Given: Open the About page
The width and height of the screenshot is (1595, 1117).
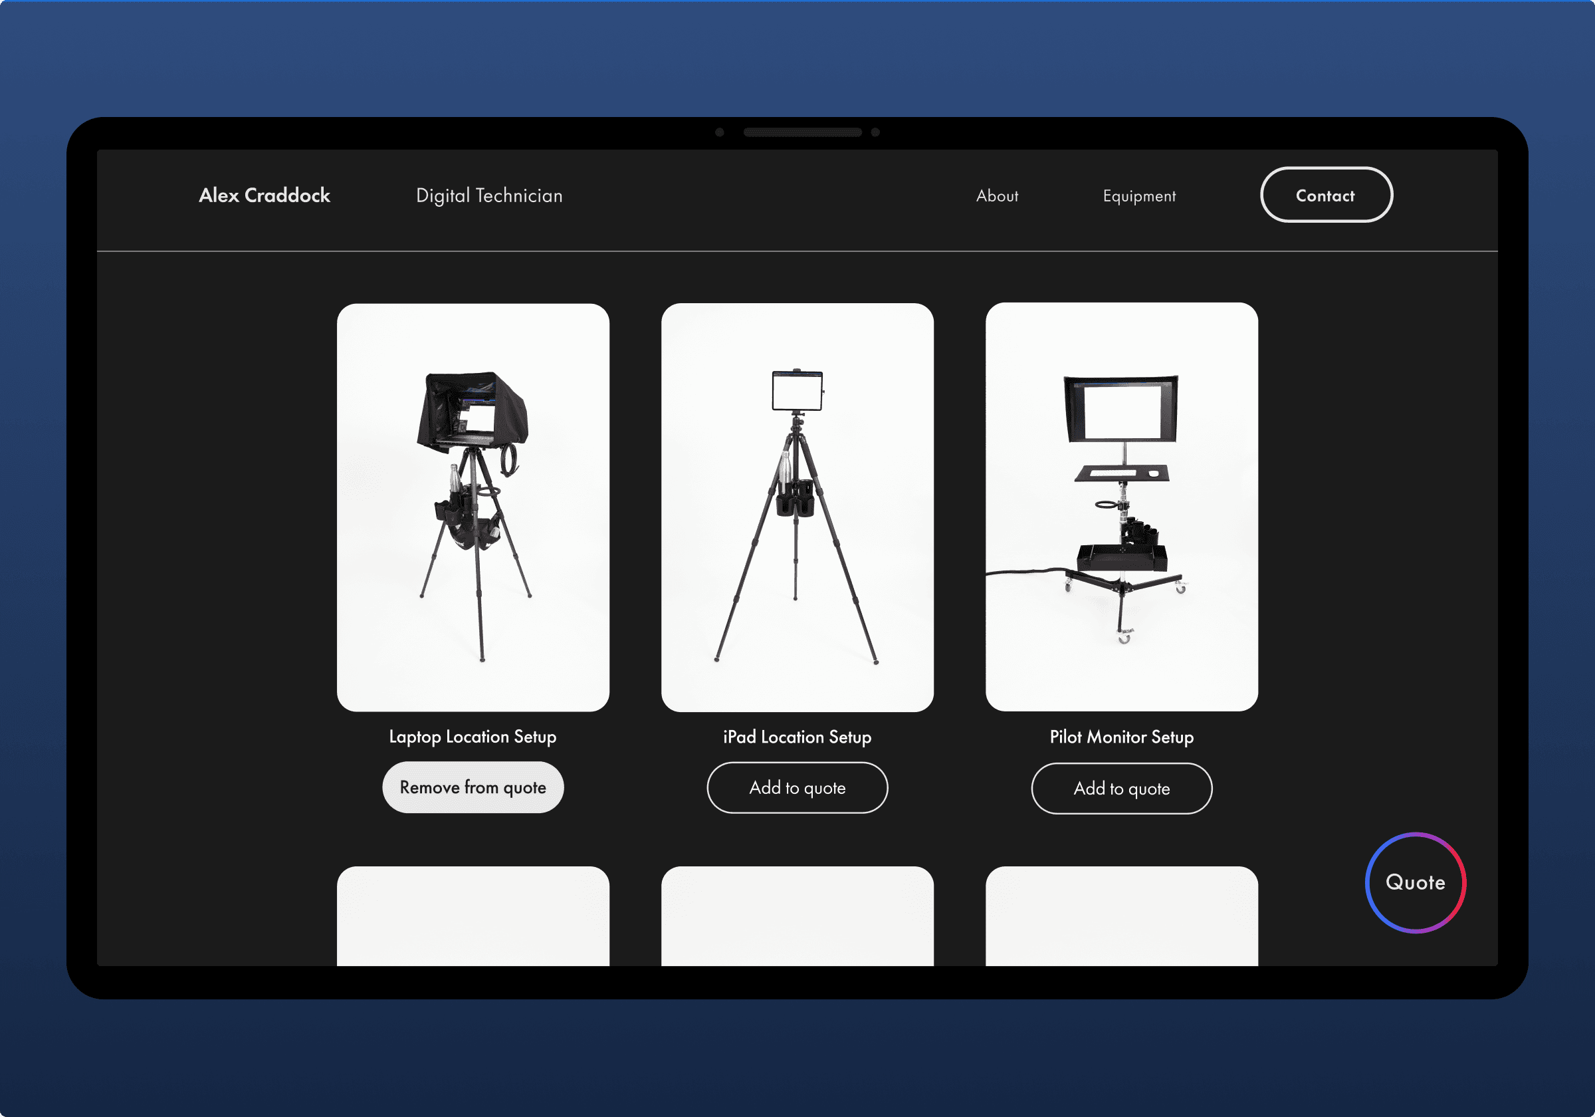Looking at the screenshot, I should (x=997, y=196).
